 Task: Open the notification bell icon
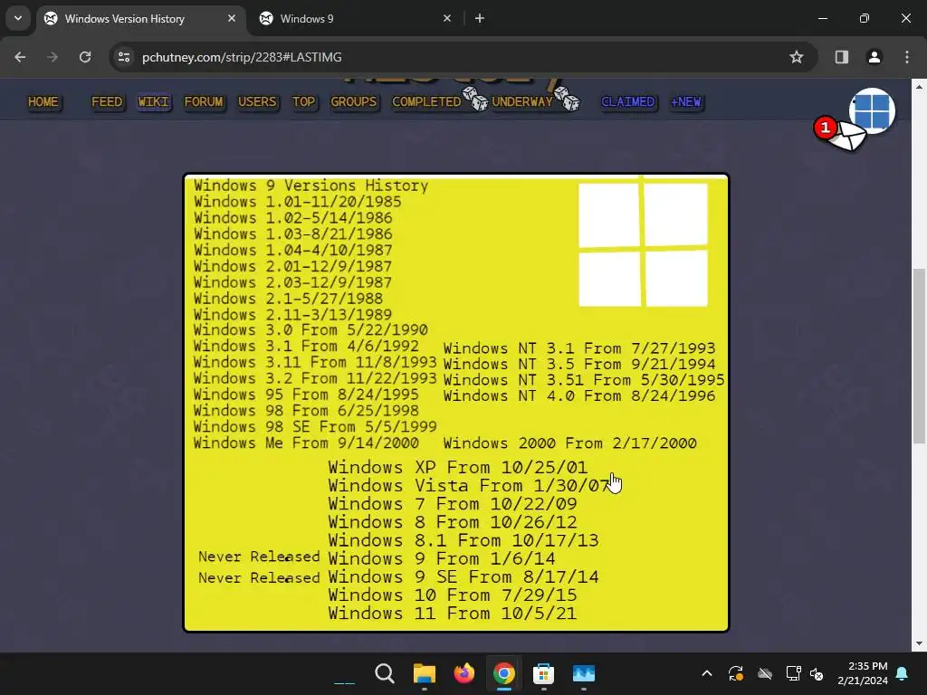[903, 673]
